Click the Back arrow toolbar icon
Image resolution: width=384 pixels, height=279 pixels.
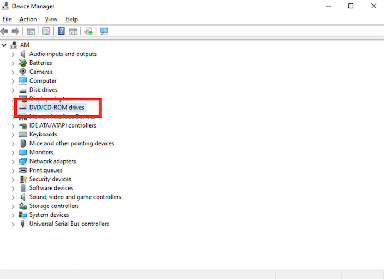[4, 31]
